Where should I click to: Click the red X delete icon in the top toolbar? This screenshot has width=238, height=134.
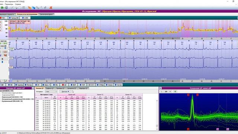(x=51, y=7)
